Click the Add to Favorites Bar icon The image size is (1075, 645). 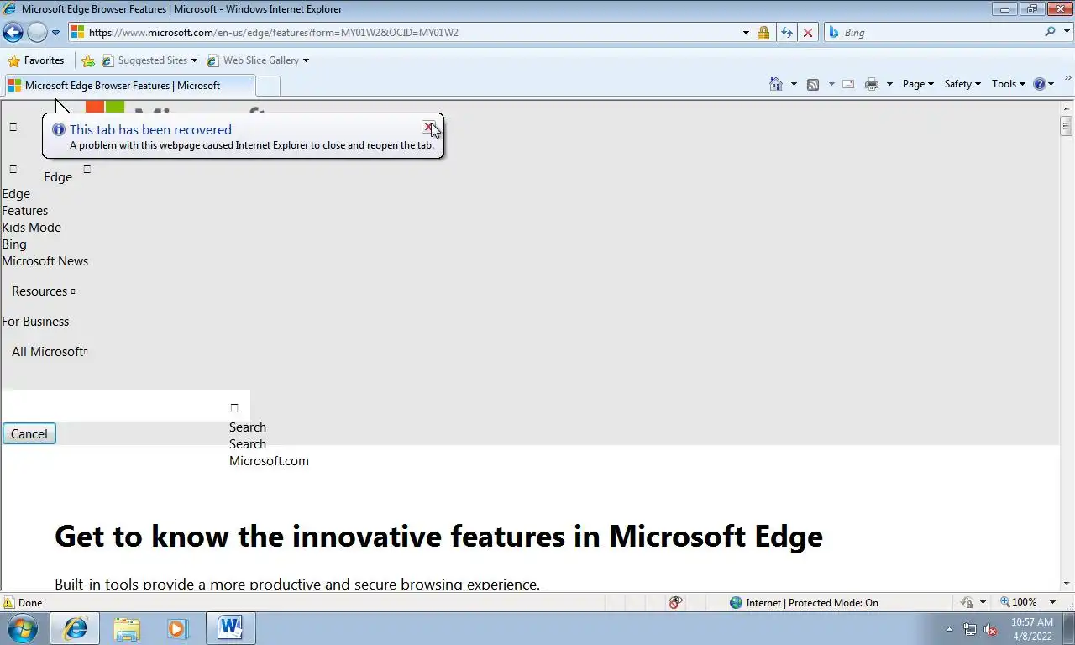(x=88, y=60)
